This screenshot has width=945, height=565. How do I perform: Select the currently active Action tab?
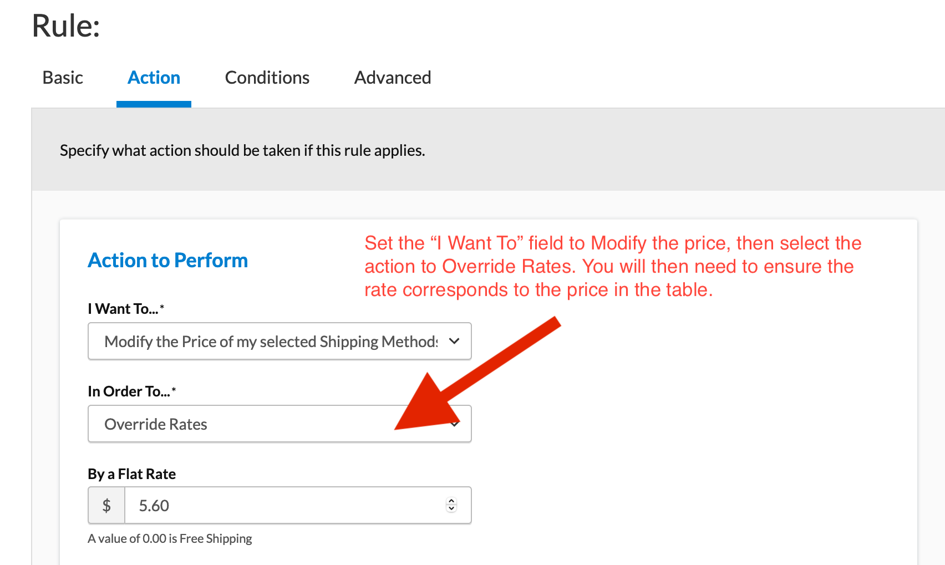pyautogui.click(x=154, y=78)
